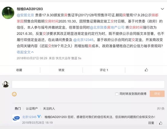The width and height of the screenshot is (167, 129).
Task: Select the 热门 comments tab
Action: pyautogui.click(x=18, y=108)
